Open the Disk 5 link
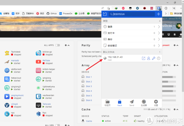Viewport: 184px width, 126px height. (89, 96)
